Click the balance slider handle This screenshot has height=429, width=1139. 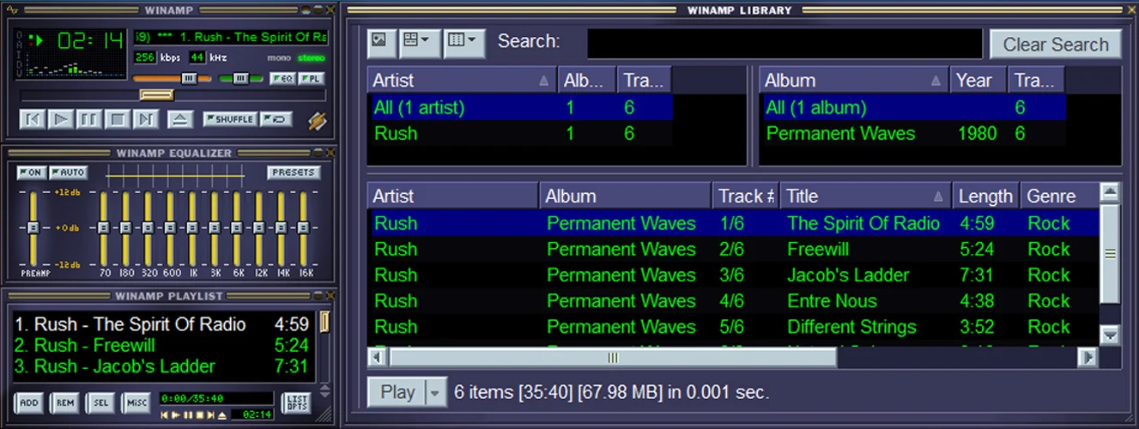click(x=242, y=79)
